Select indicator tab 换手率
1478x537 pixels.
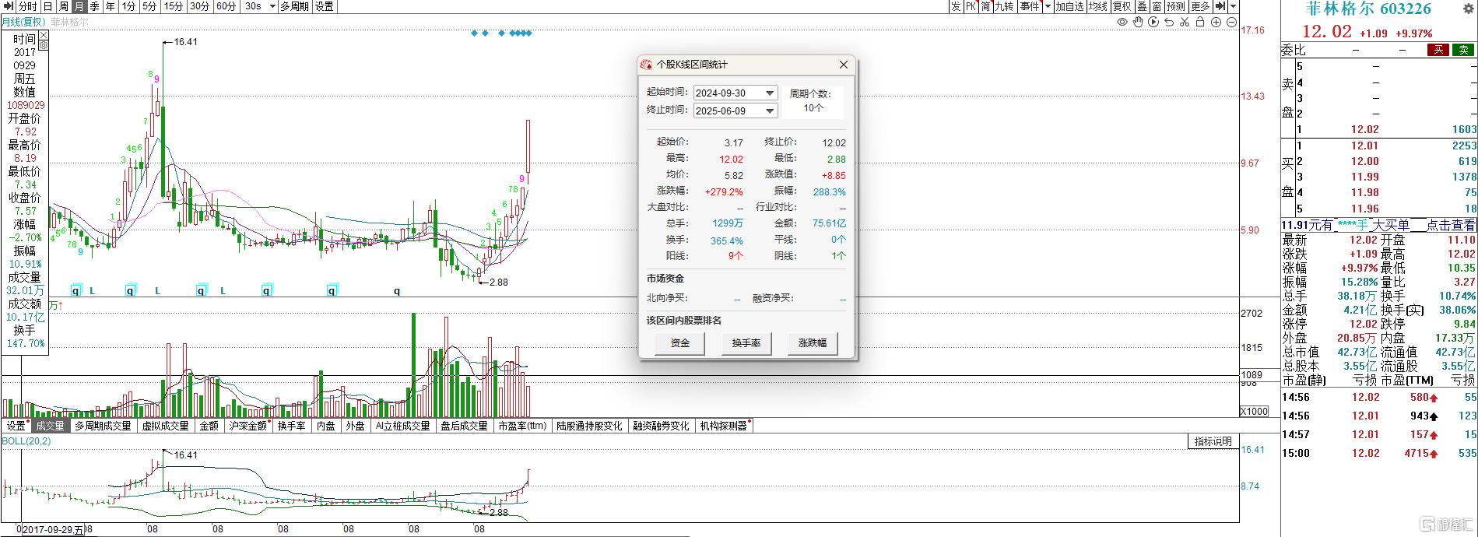[x=292, y=426]
